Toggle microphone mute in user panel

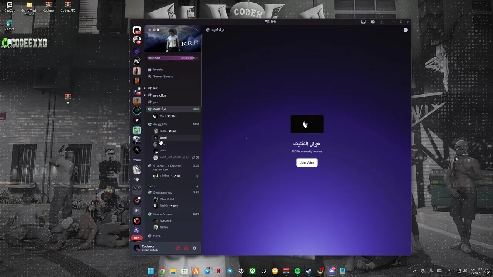(x=178, y=248)
